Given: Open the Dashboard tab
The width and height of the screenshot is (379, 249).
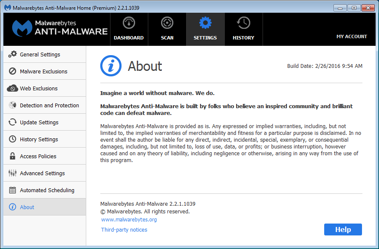Looking at the screenshot, I should [x=129, y=29].
